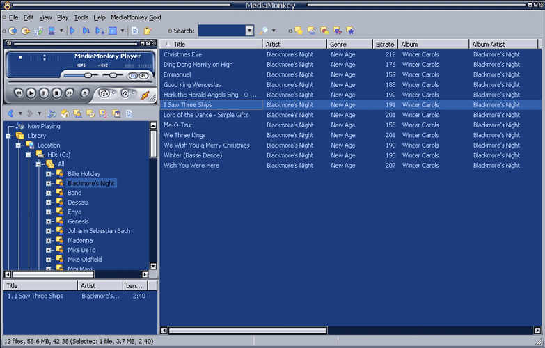Image resolution: width=545 pixels, height=348 pixels.
Task: Click the seek bar in the player
Action: coord(81,83)
